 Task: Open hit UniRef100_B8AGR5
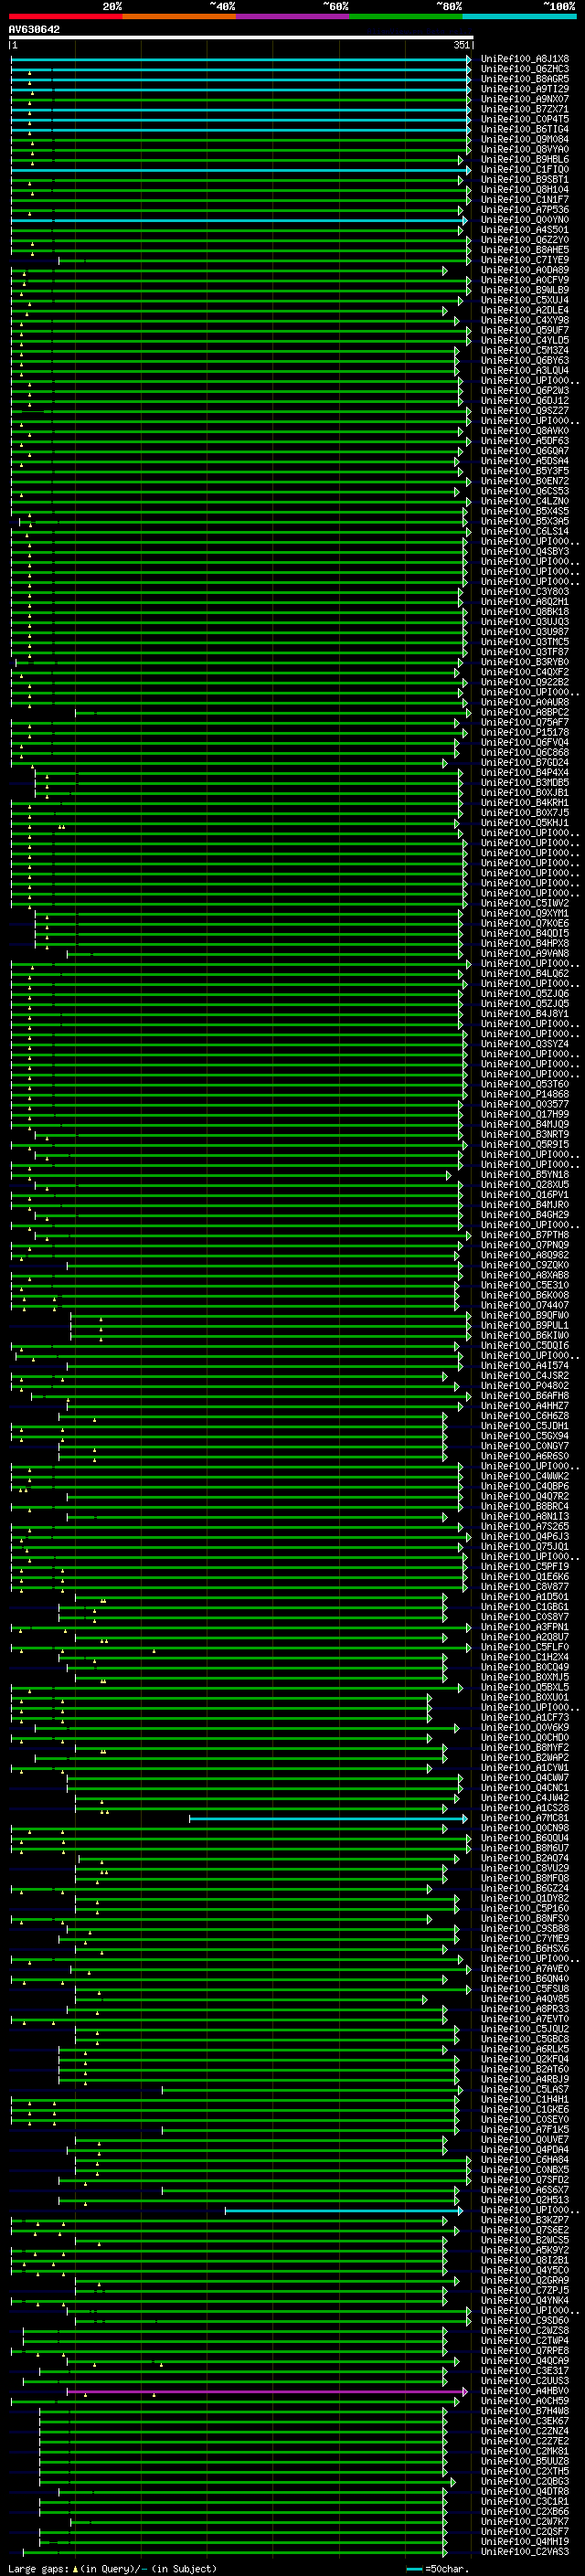coord(524,79)
